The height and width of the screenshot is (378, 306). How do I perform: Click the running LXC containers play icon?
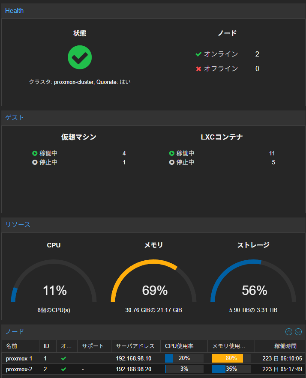171,153
